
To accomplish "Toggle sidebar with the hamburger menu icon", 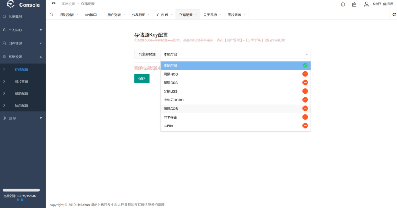I will (54, 4).
